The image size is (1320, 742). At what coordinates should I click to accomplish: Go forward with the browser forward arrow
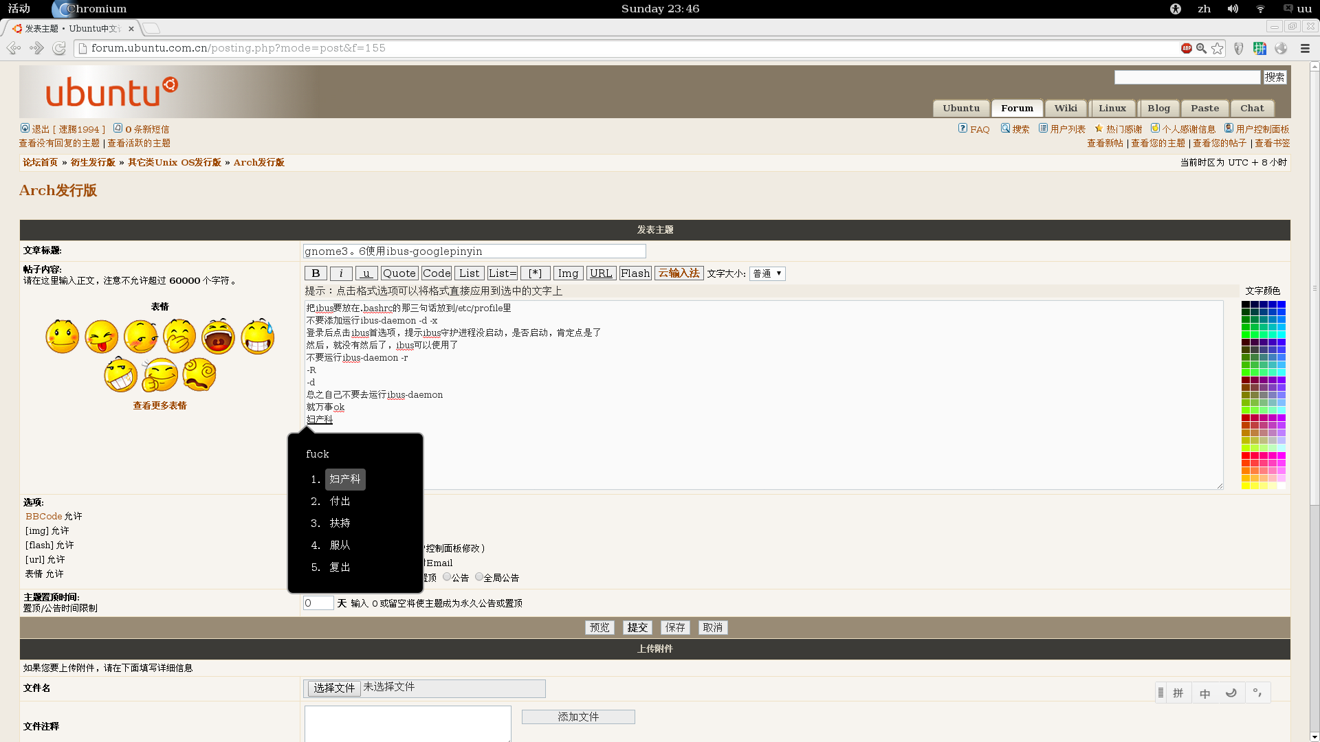(x=36, y=48)
